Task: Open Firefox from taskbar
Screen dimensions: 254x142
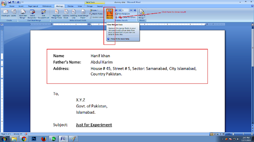Action: (44, 139)
